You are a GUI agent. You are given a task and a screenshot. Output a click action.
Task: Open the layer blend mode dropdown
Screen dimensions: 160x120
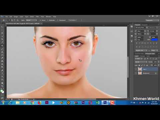(x=141, y=62)
